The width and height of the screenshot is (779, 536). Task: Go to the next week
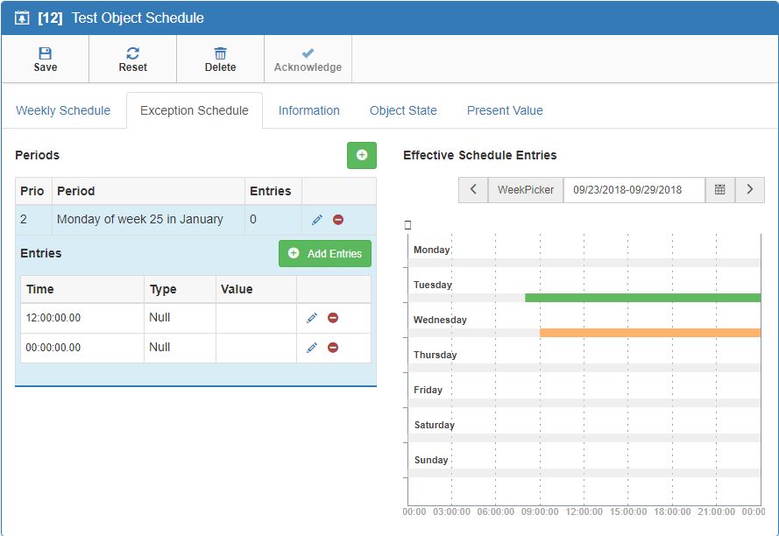[749, 189]
